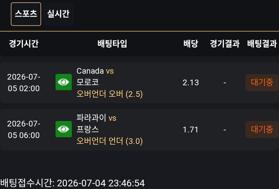Screen dimensions: 279x189
Task: Open the Canada vs 모로코 match
Action: click(95, 76)
